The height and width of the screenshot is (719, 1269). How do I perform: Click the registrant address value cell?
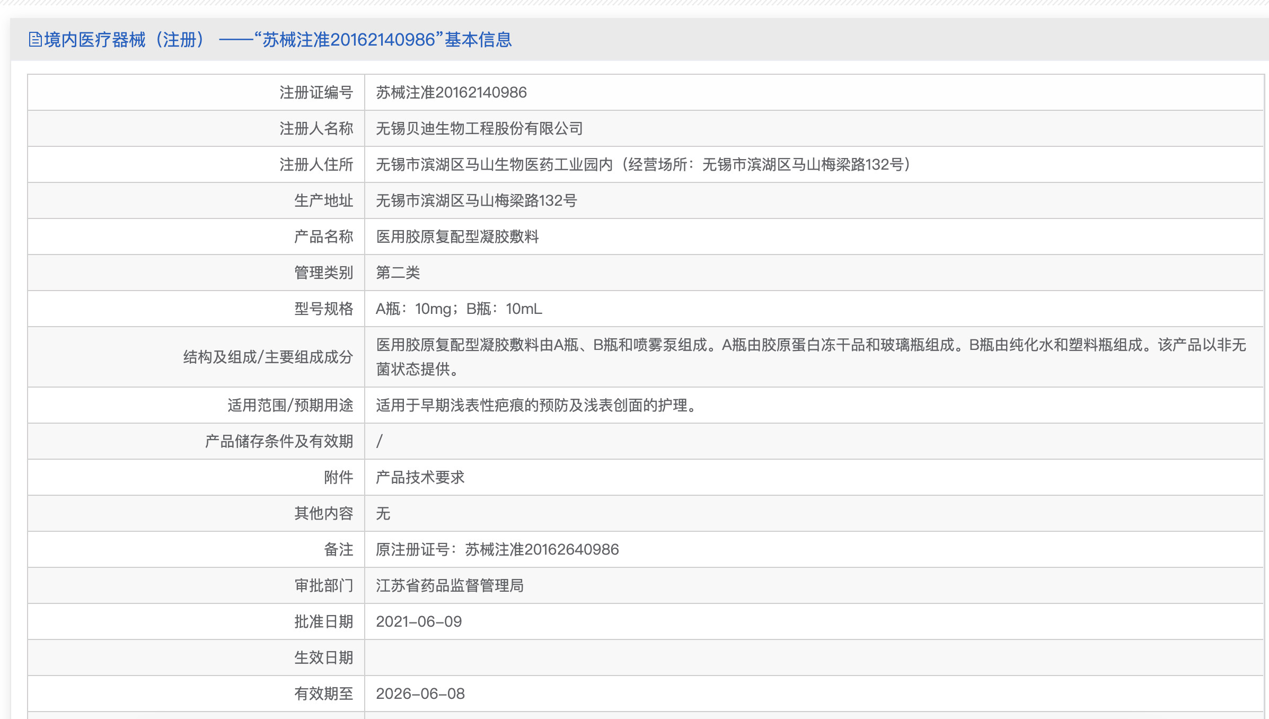point(643,165)
